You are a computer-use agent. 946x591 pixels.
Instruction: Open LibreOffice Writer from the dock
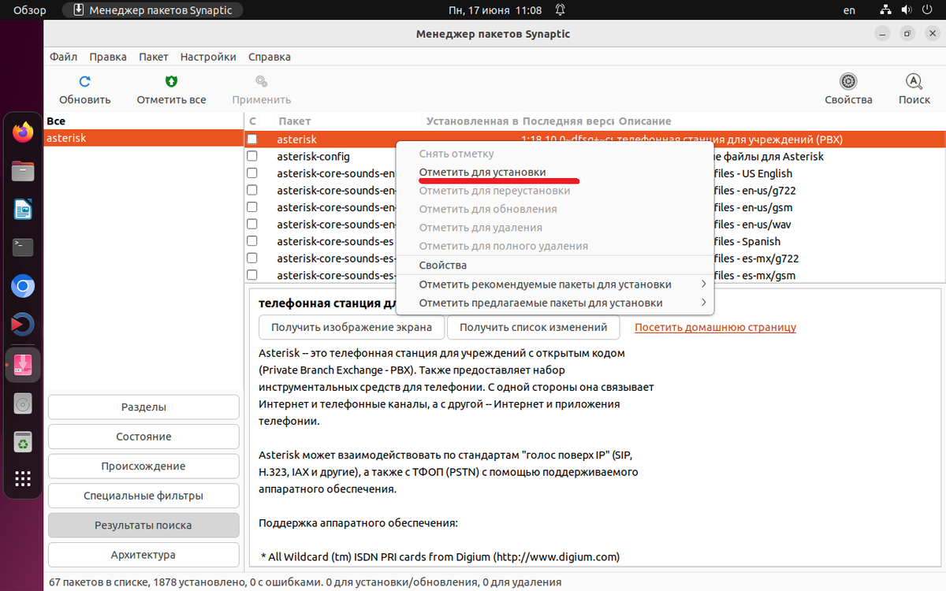[23, 209]
